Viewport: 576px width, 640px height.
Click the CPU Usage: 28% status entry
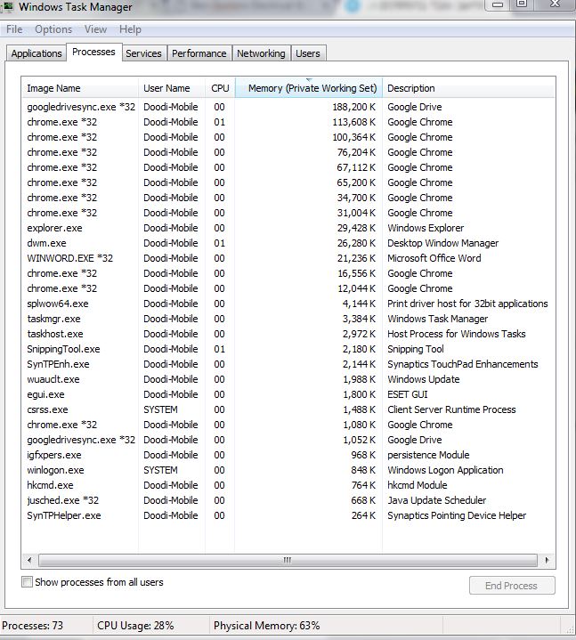pyautogui.click(x=135, y=625)
